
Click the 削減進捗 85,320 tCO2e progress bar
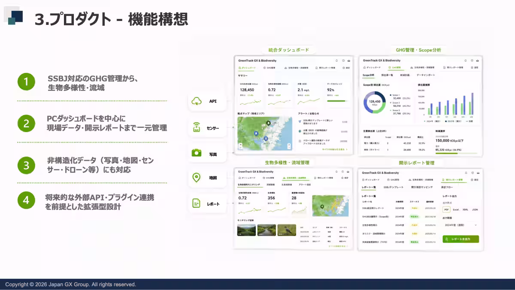456,153
